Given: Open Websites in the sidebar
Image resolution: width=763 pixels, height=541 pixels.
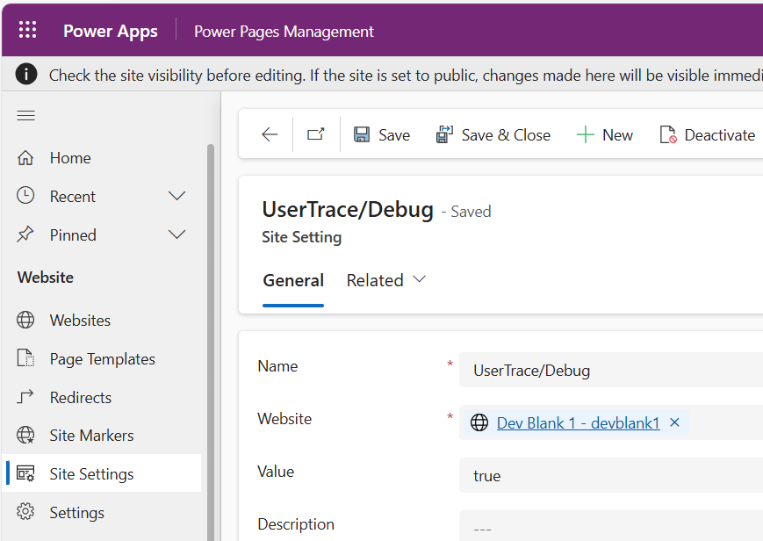Looking at the screenshot, I should (80, 321).
